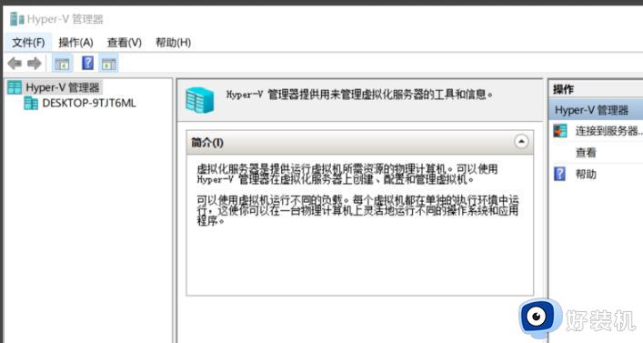Click 帮助 in the actions pane

click(586, 174)
